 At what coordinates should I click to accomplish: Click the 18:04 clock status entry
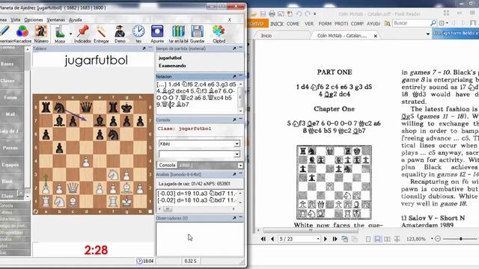pyautogui.click(x=145, y=261)
